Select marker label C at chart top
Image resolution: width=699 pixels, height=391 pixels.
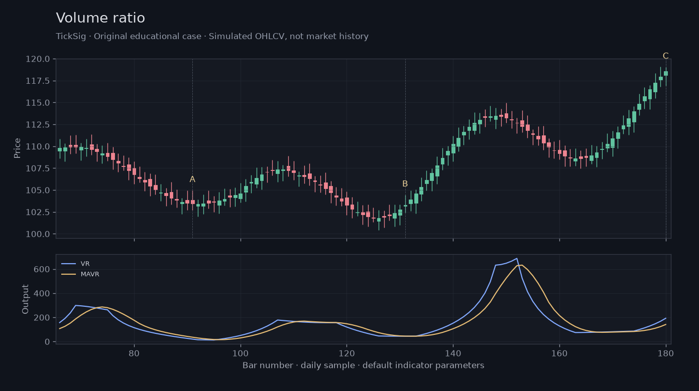pos(665,56)
